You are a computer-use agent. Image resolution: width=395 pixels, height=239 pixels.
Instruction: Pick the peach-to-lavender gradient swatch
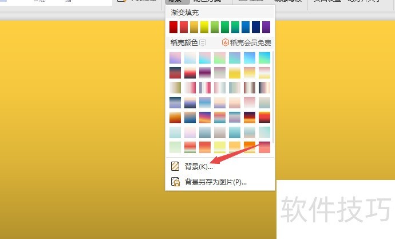click(x=220, y=103)
